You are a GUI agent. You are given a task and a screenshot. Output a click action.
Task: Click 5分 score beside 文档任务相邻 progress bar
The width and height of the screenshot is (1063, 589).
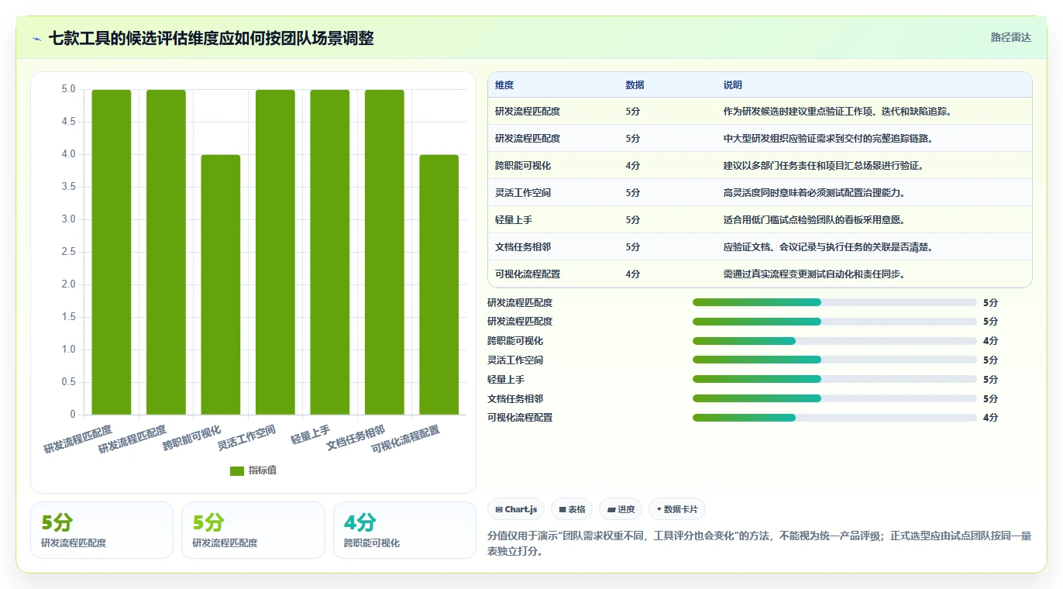tap(990, 398)
